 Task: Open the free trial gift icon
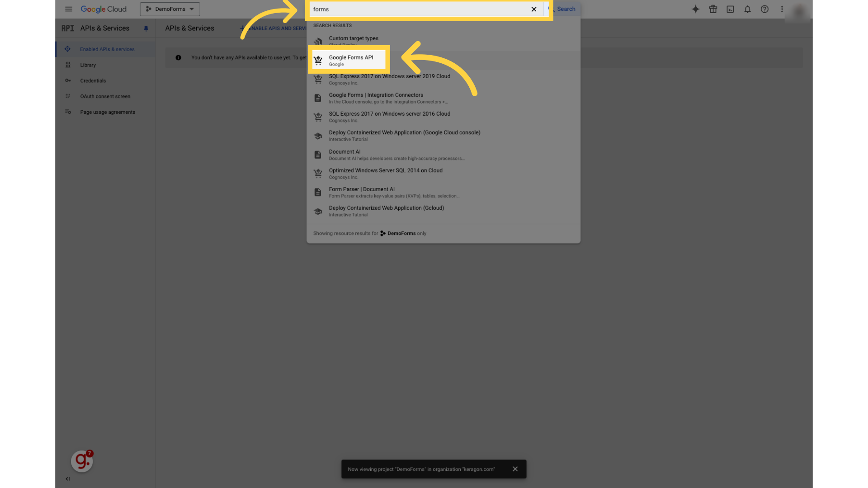(713, 9)
